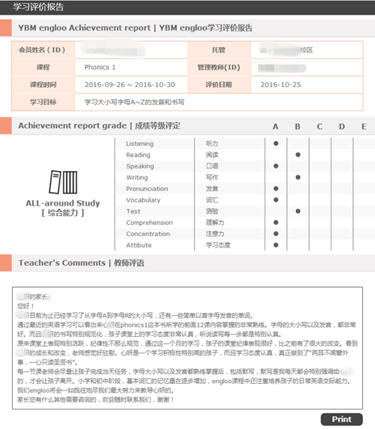Viewport: 375px width, 429px height.
Task: Click the 会员姓名 (ID) field label
Action: point(42,50)
